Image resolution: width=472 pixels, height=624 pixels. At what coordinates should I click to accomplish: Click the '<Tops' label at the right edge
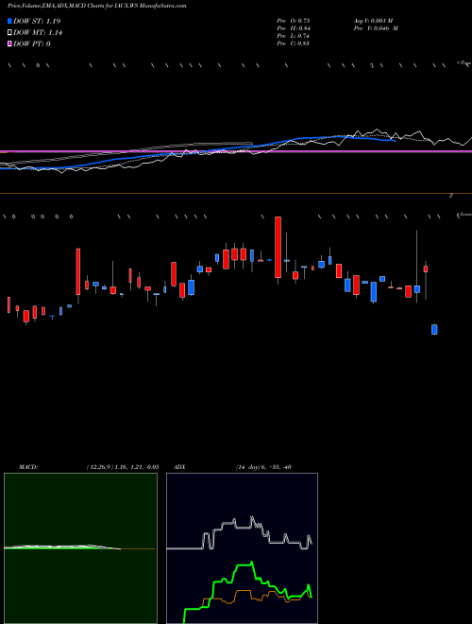[x=464, y=63]
